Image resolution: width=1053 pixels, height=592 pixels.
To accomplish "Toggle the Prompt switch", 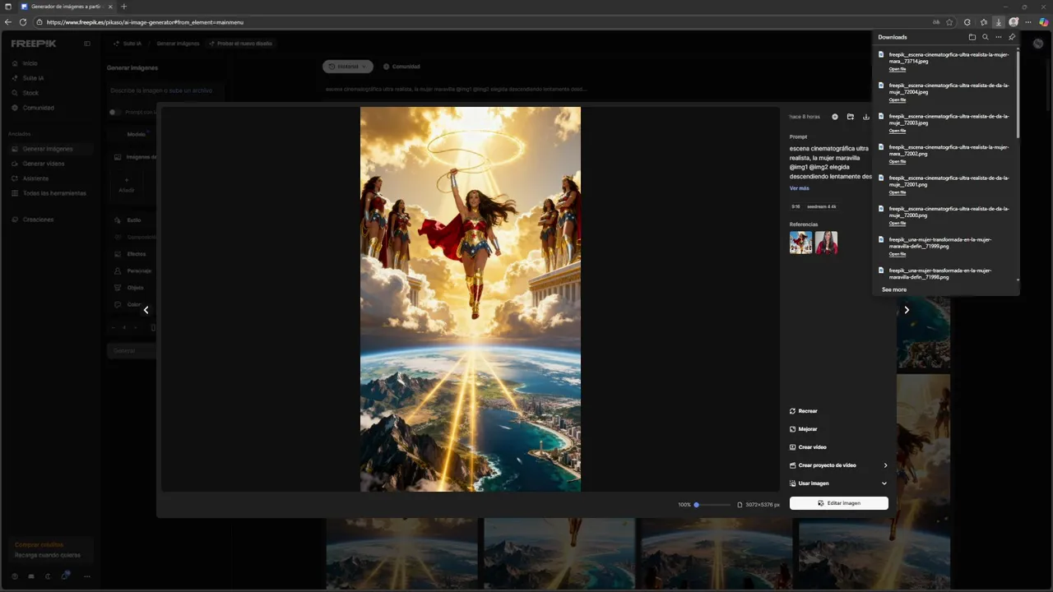I will pyautogui.click(x=114, y=113).
